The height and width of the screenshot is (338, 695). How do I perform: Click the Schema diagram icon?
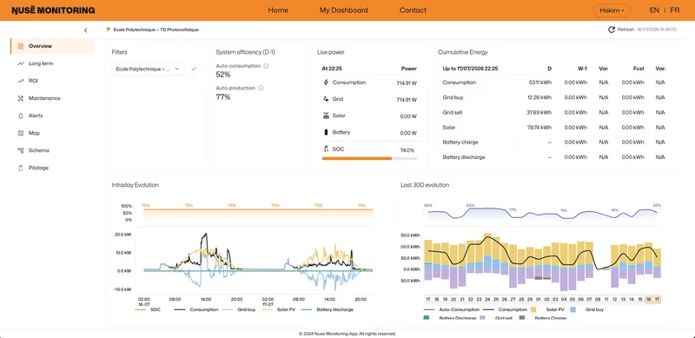20,150
